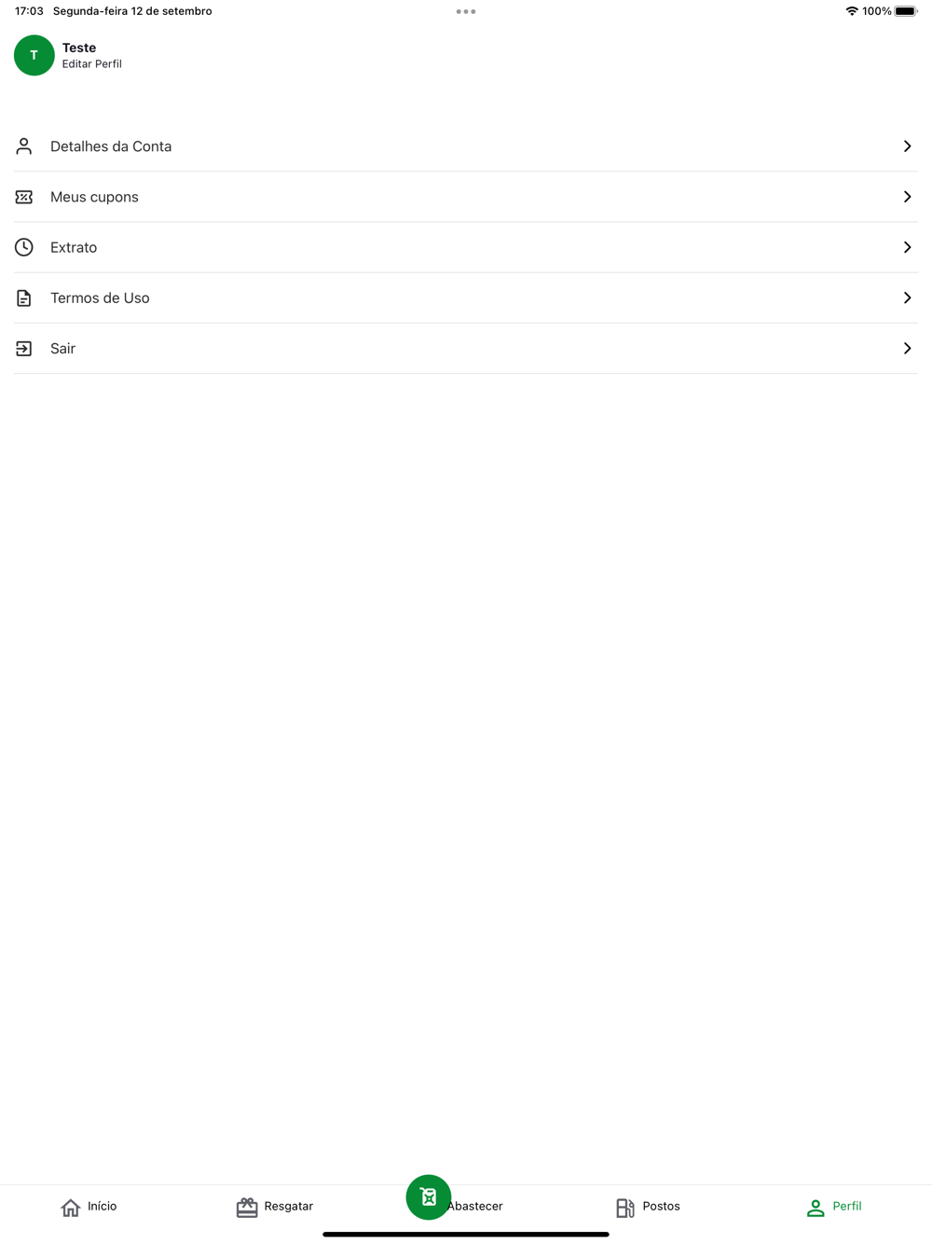Click the document icon for Termos de Uso
932x1244 pixels.
[x=24, y=297]
